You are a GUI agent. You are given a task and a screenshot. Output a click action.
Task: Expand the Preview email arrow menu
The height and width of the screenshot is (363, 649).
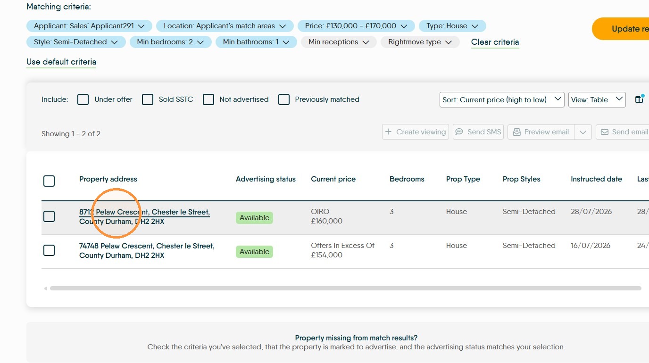tap(583, 132)
